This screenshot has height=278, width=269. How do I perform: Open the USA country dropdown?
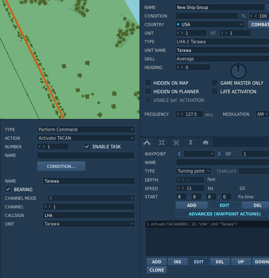tap(210, 24)
